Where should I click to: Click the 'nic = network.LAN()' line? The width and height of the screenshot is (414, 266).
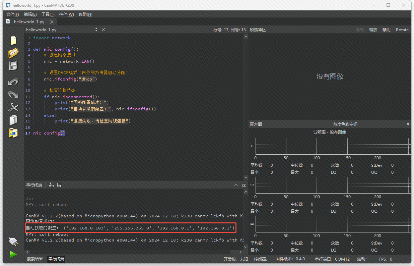69,61
